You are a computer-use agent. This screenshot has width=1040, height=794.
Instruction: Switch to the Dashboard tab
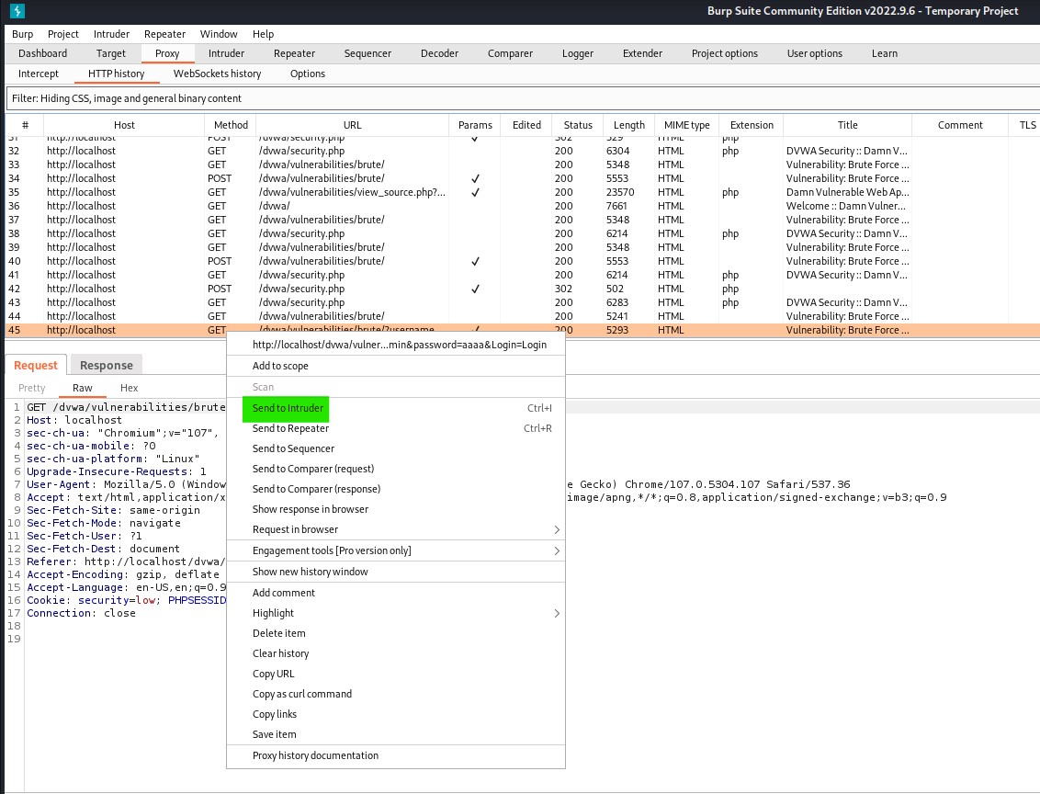(x=42, y=53)
